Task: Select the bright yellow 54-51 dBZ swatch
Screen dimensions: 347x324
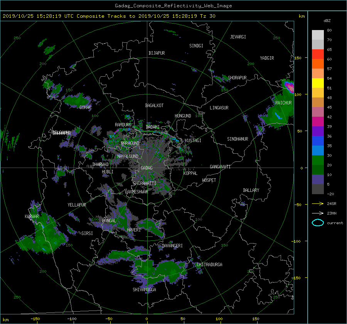Action: pyautogui.click(x=318, y=83)
